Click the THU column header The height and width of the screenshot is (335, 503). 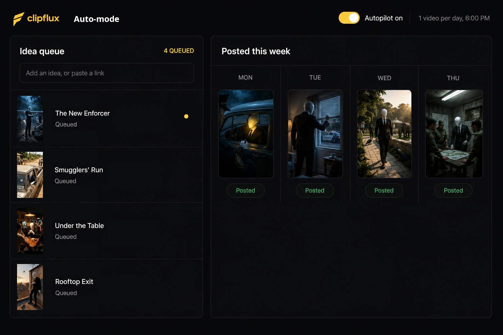click(x=453, y=78)
